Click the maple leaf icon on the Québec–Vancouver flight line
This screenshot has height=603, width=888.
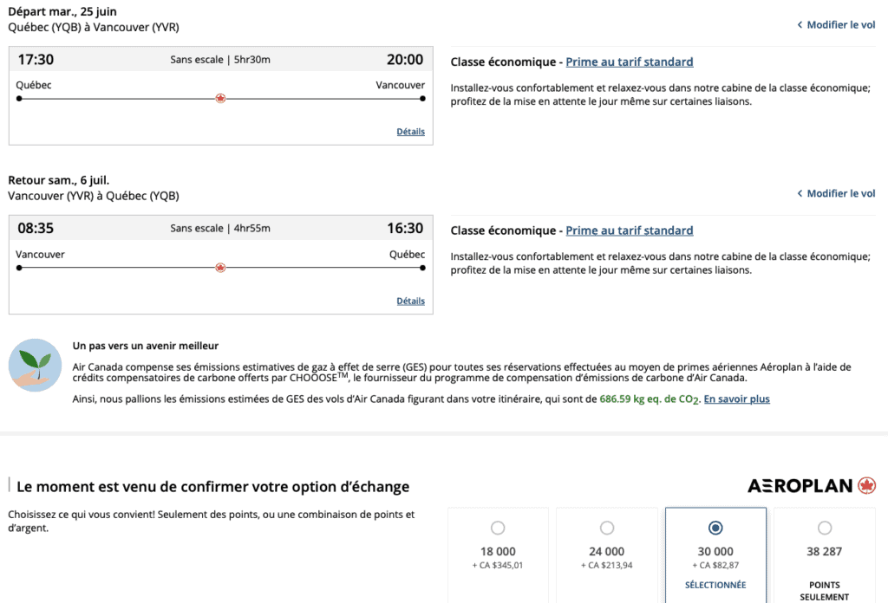click(x=220, y=99)
